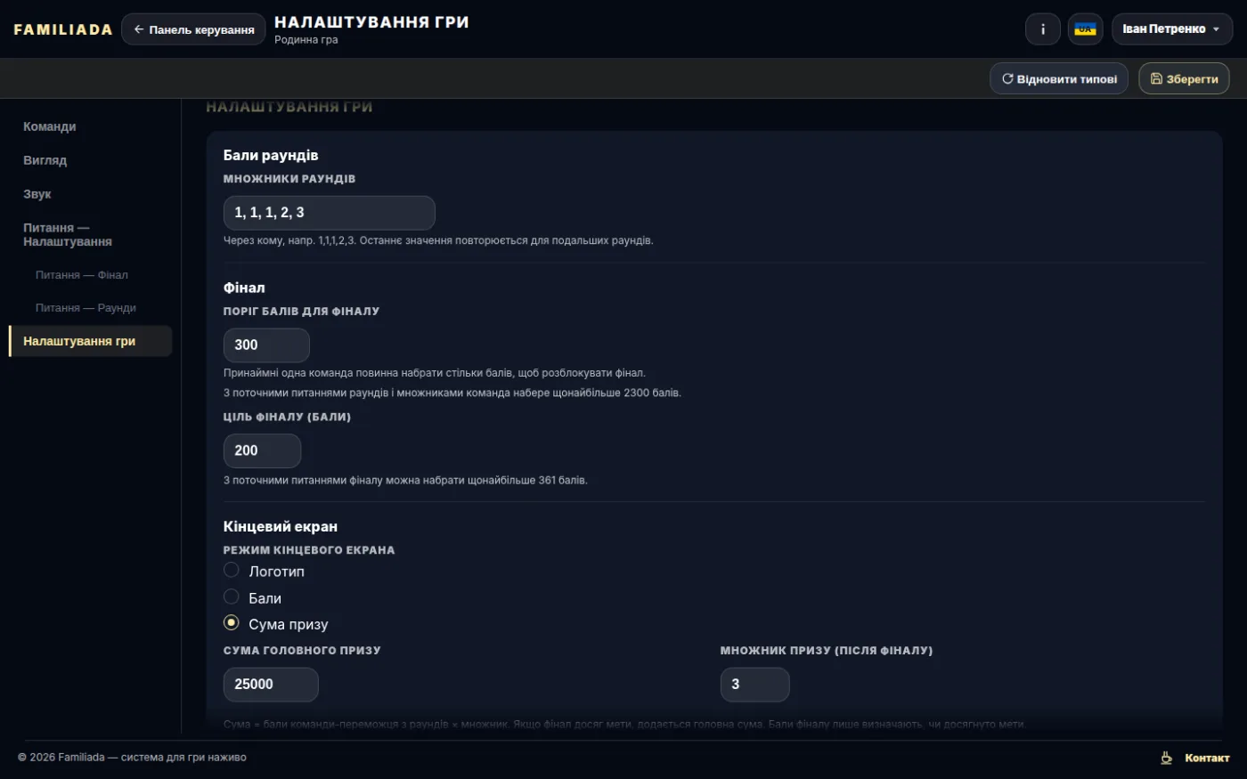
Task: Click the Множники раундів input field
Action: (x=329, y=213)
